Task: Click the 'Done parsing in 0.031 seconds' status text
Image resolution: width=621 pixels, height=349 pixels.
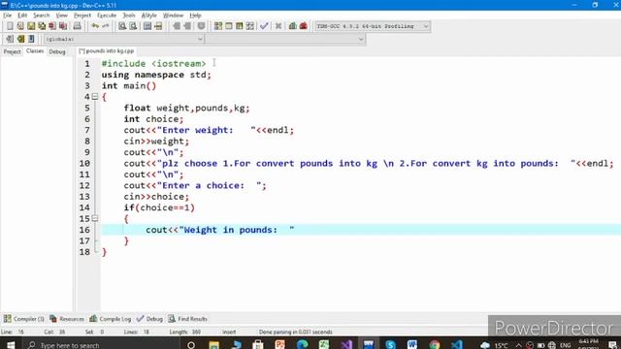Action: (295, 332)
